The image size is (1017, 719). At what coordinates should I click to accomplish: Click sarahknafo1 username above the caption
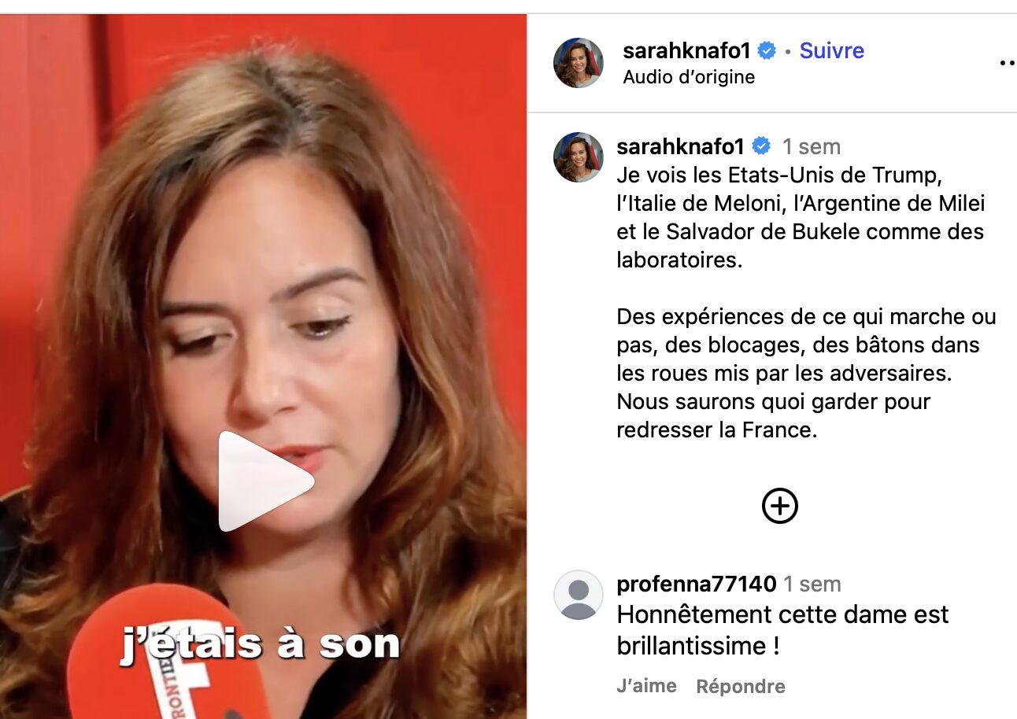tap(681, 146)
